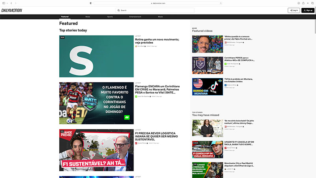Open 'Se me sinto boicotado?' Johnny Depp link

click(x=239, y=122)
